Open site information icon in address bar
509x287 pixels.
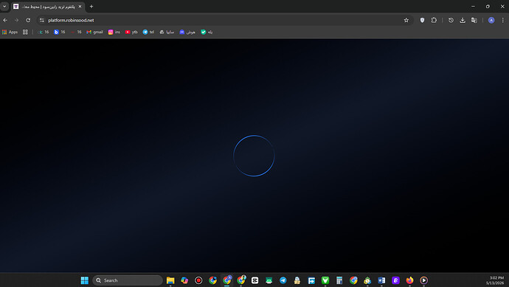tap(42, 20)
